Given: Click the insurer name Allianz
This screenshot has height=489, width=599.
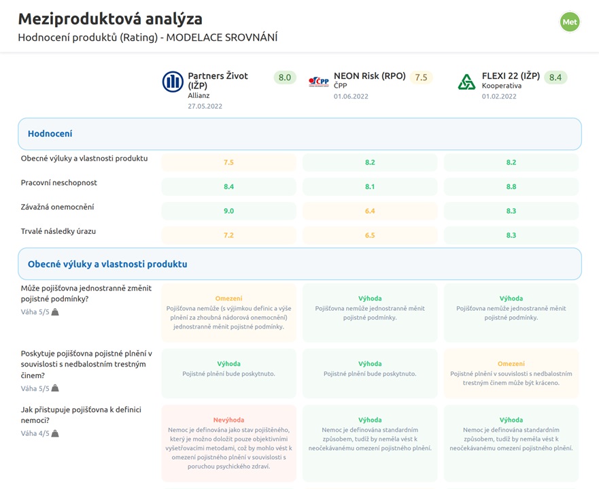Looking at the screenshot, I should click(x=199, y=95).
